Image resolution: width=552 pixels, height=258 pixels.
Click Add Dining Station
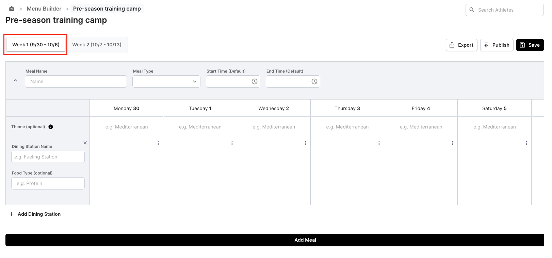(x=35, y=214)
